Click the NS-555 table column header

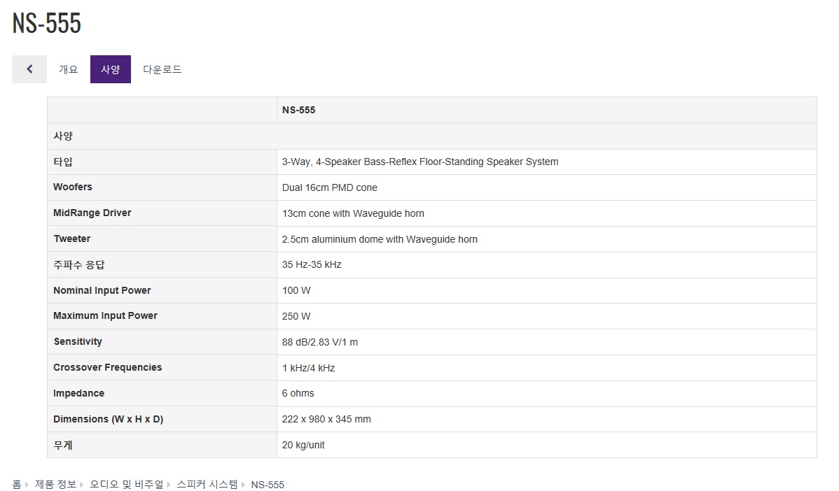298,110
